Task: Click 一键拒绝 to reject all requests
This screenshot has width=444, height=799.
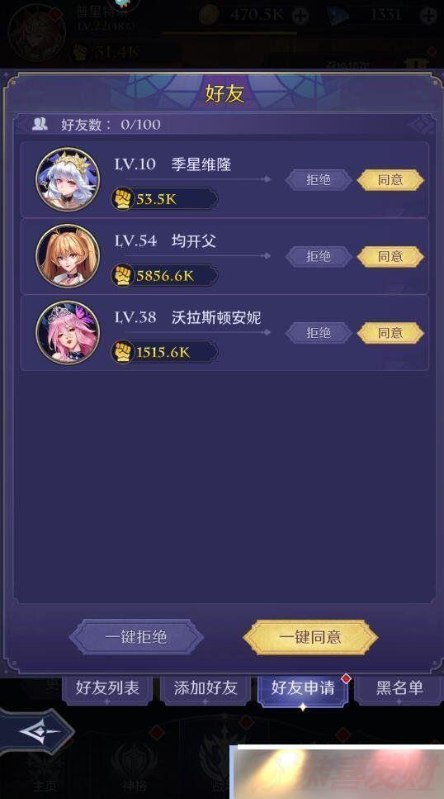Action: [136, 637]
